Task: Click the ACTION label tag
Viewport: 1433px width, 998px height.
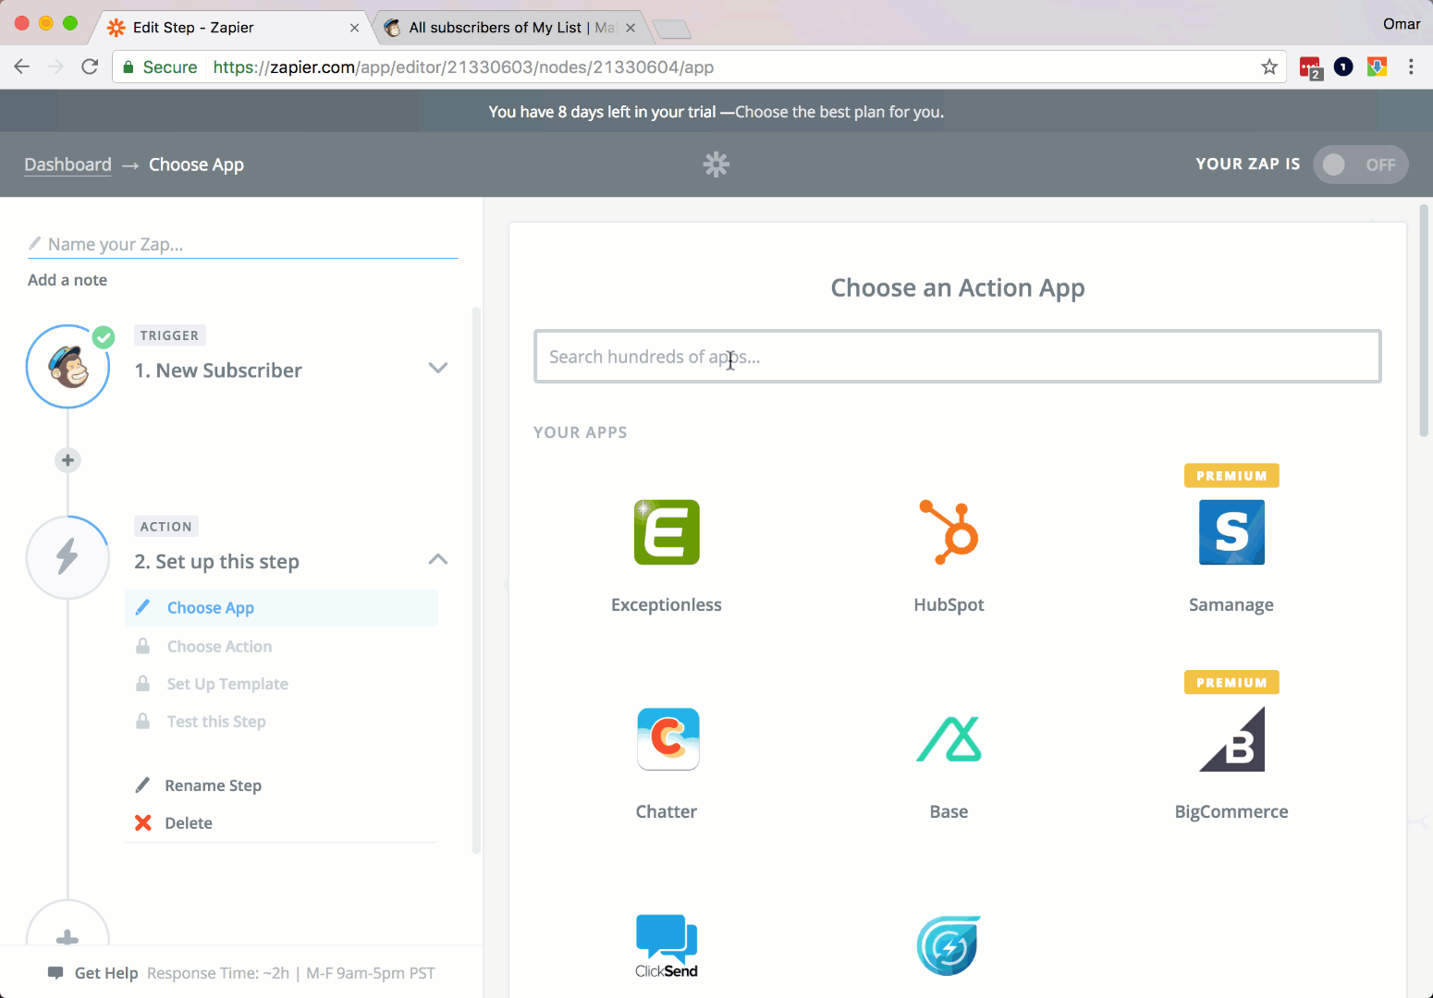Action: (166, 527)
